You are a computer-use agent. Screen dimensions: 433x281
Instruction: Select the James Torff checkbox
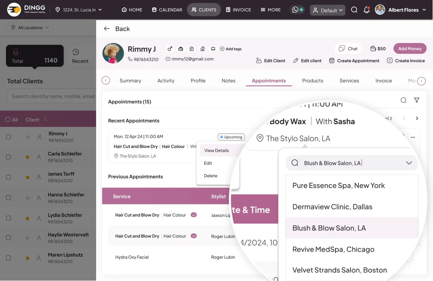pyautogui.click(x=8, y=177)
